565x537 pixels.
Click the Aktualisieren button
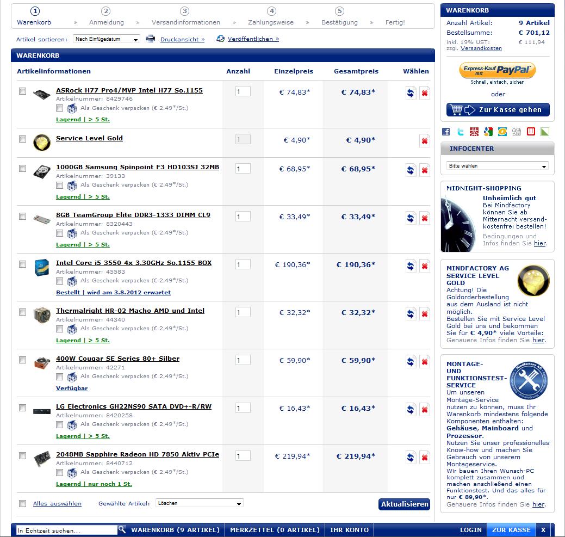pos(405,504)
